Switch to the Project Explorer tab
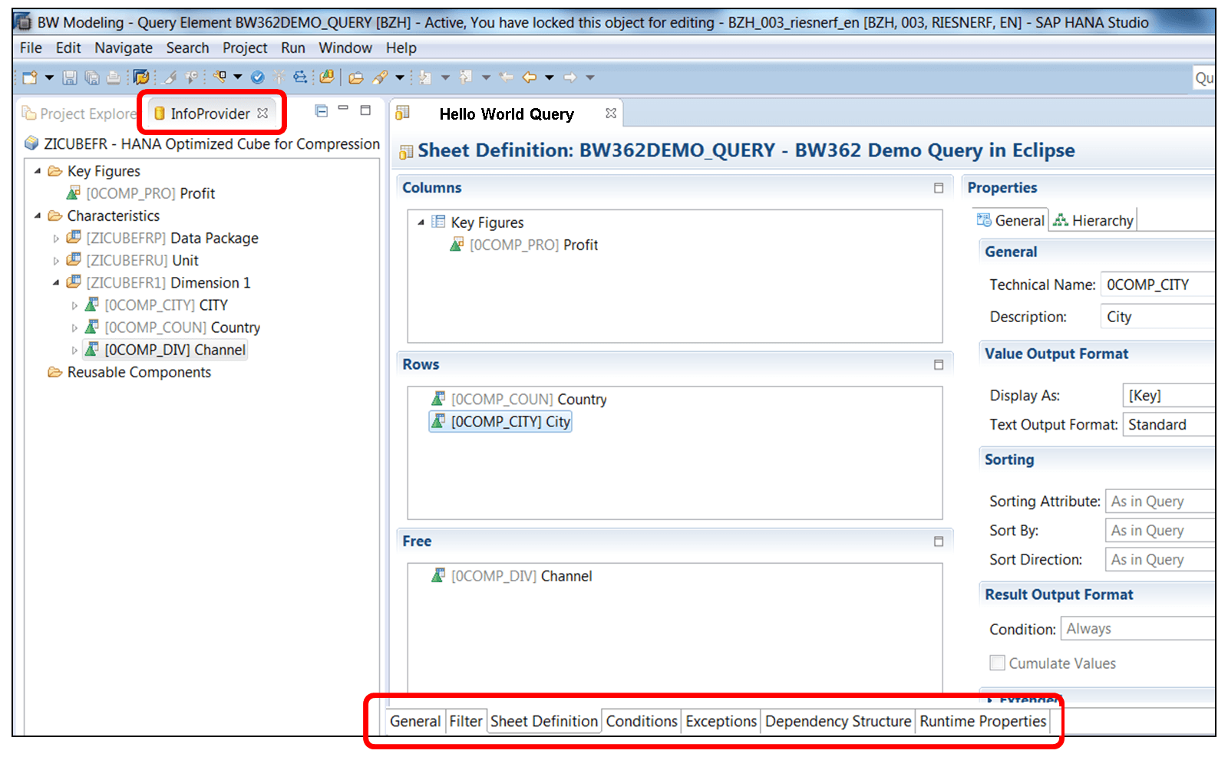 (x=79, y=114)
